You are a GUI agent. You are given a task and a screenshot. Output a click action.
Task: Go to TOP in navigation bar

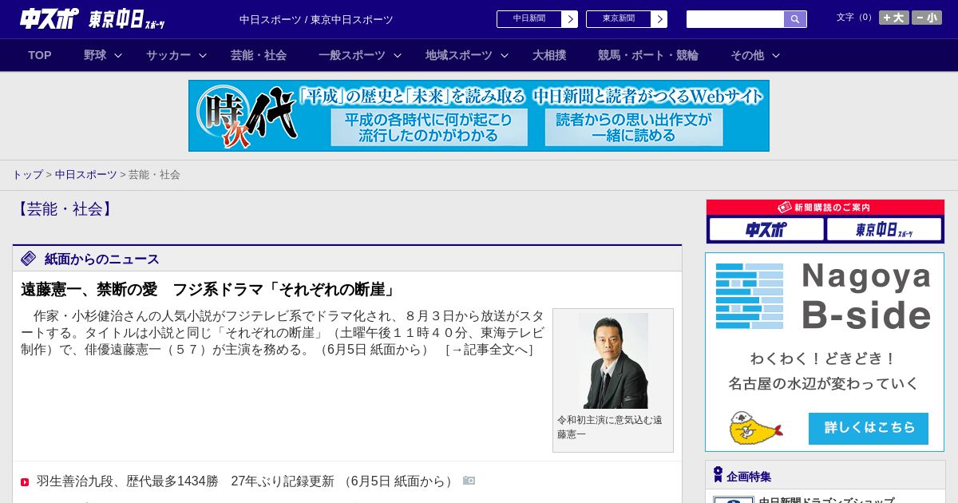pyautogui.click(x=40, y=55)
